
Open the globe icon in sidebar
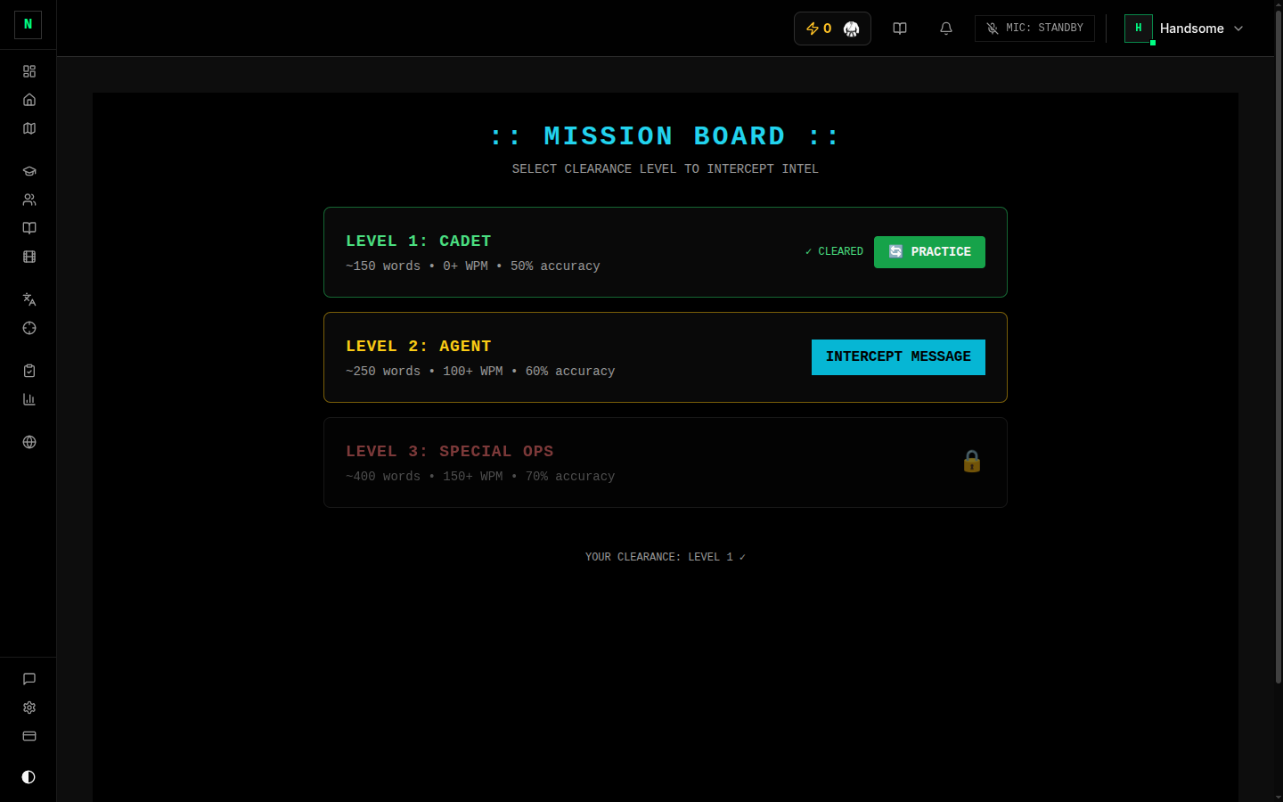click(29, 442)
